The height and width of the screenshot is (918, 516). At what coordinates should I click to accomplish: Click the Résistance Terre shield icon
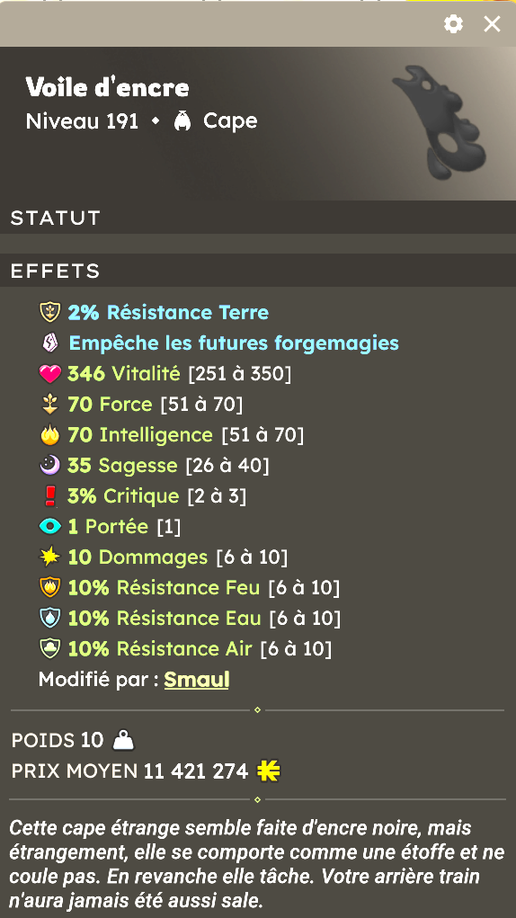[x=49, y=313]
